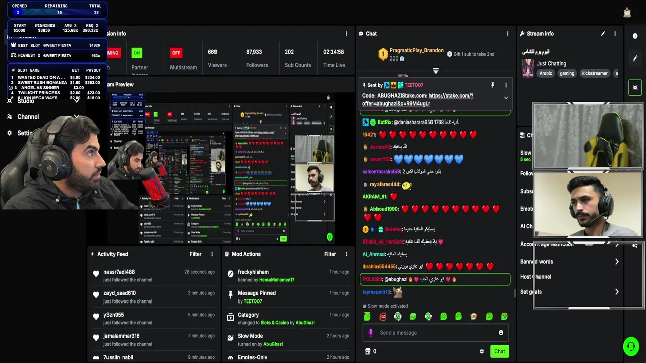The width and height of the screenshot is (646, 363).
Task: Click the info circle icon in right sidebar
Action: pos(635,36)
